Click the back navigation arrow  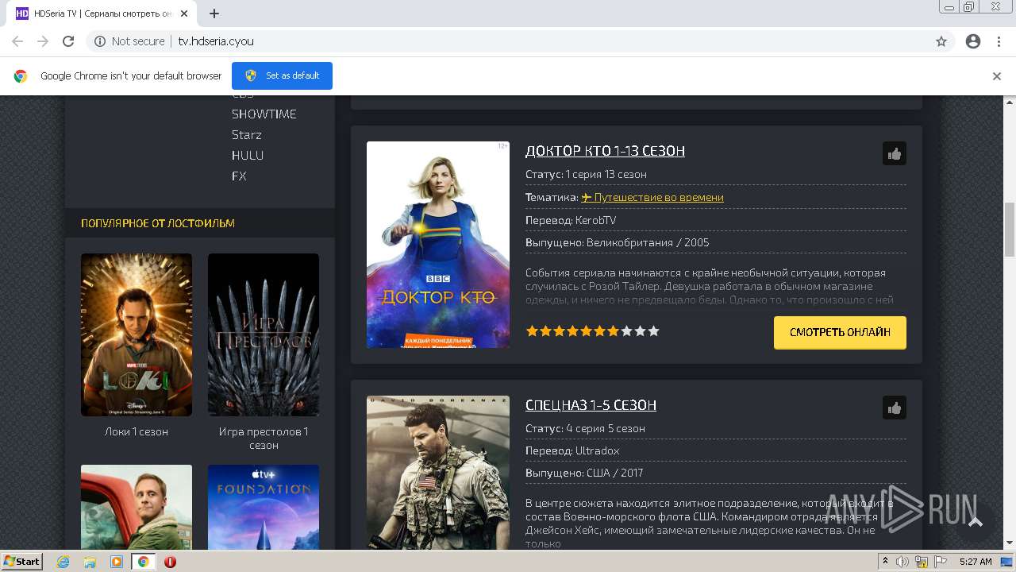tap(17, 41)
